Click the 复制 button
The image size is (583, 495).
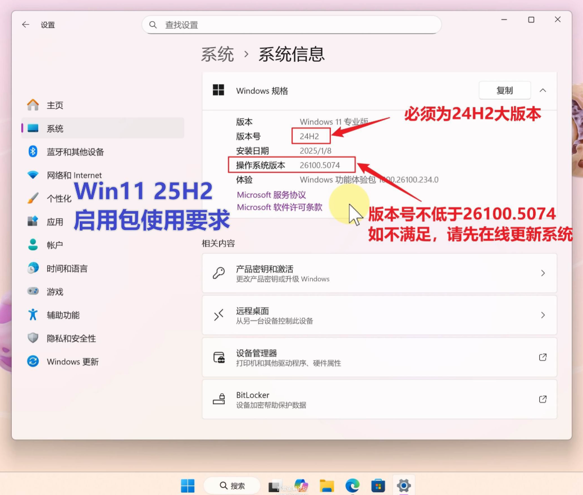[504, 90]
